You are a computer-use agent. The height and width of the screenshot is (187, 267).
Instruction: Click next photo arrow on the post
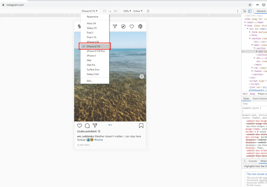142,76
